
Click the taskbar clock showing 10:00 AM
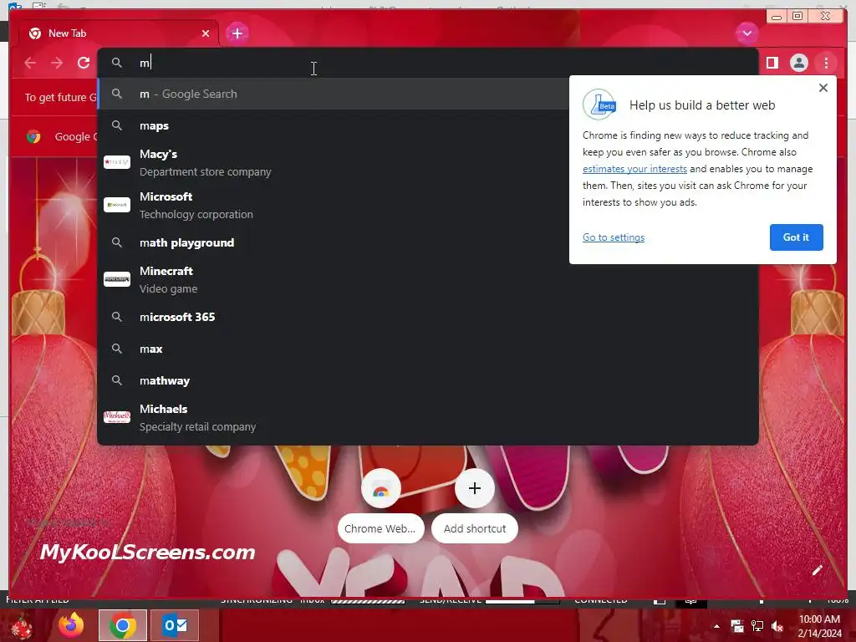click(x=819, y=626)
